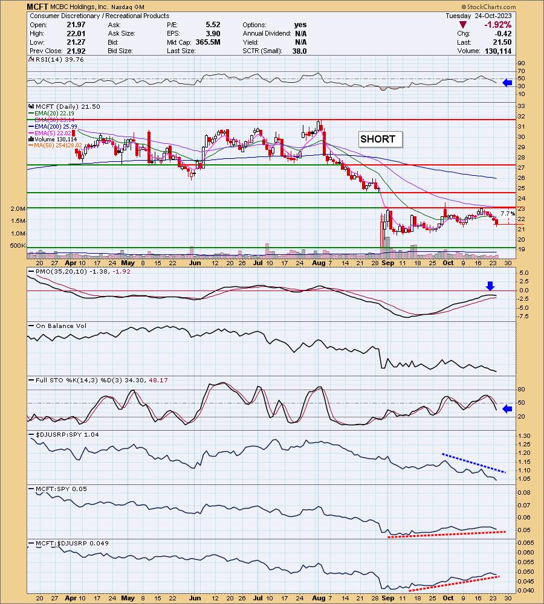Viewport: 544px width, 604px height.
Task: Click the 1.0M volume axis label
Action: point(18,233)
